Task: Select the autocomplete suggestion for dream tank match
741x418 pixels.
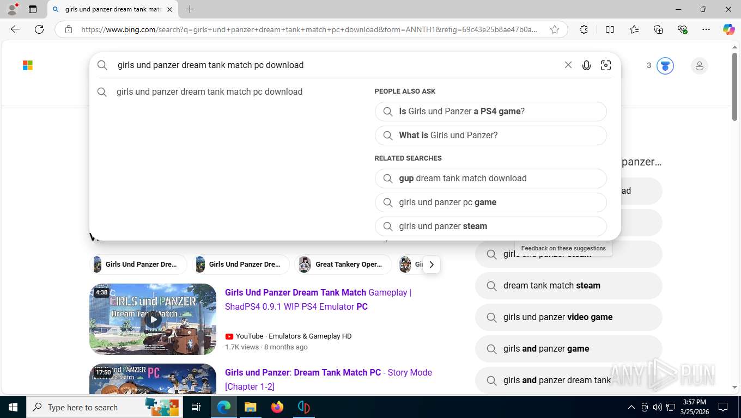Action: point(209,92)
